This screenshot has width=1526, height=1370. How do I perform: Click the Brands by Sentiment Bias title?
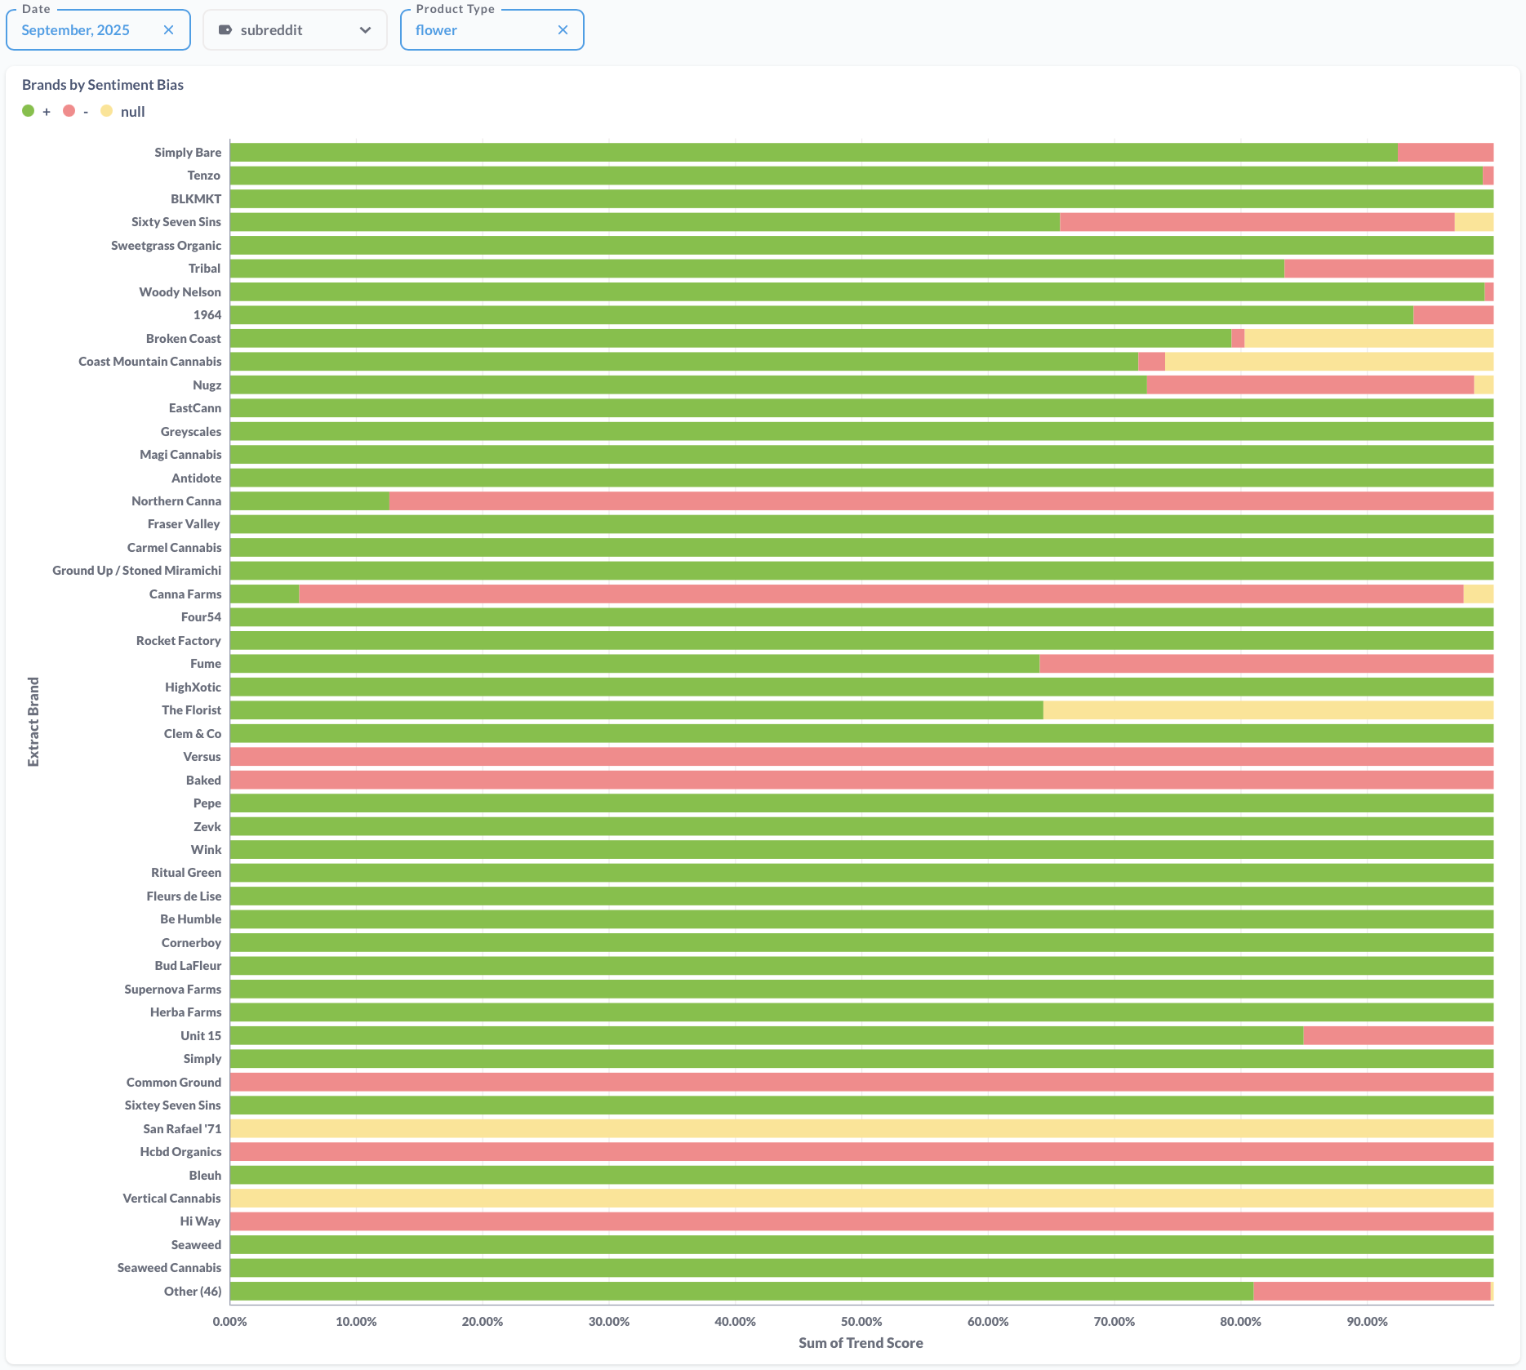tap(103, 85)
